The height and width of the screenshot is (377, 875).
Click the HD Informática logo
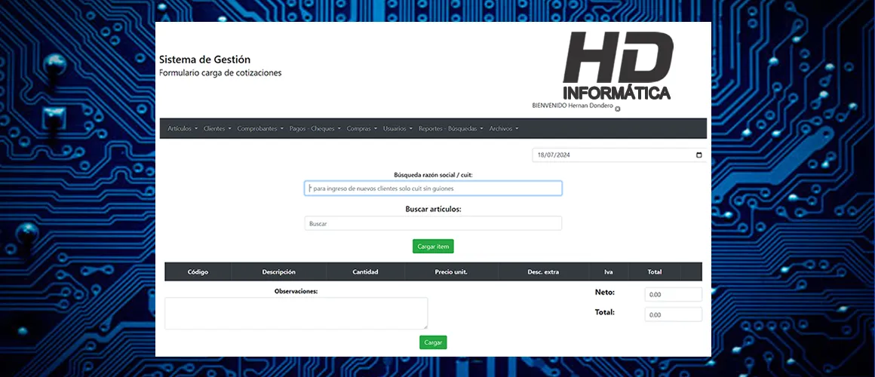pos(617,68)
